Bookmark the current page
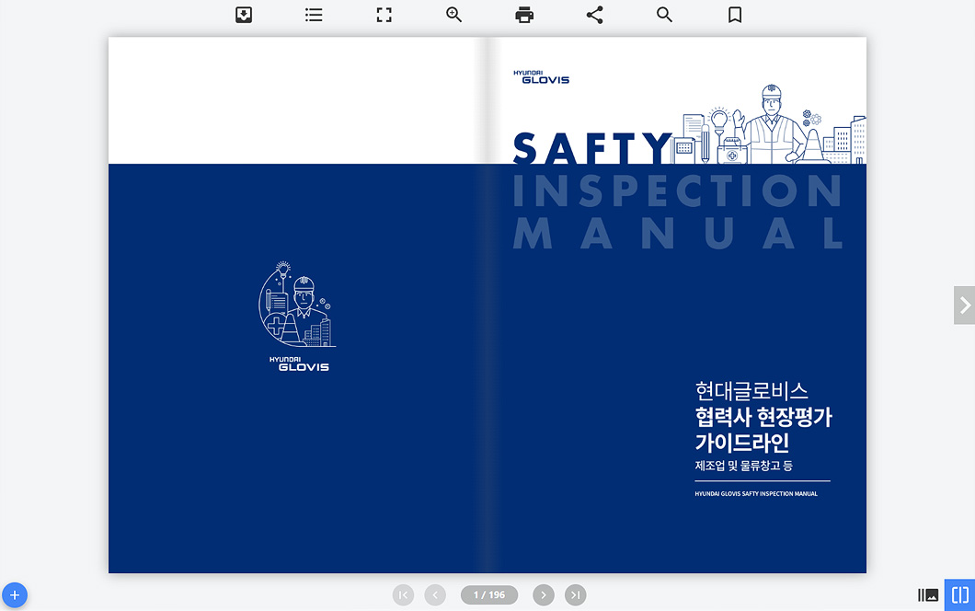This screenshot has height=611, width=975. [735, 15]
